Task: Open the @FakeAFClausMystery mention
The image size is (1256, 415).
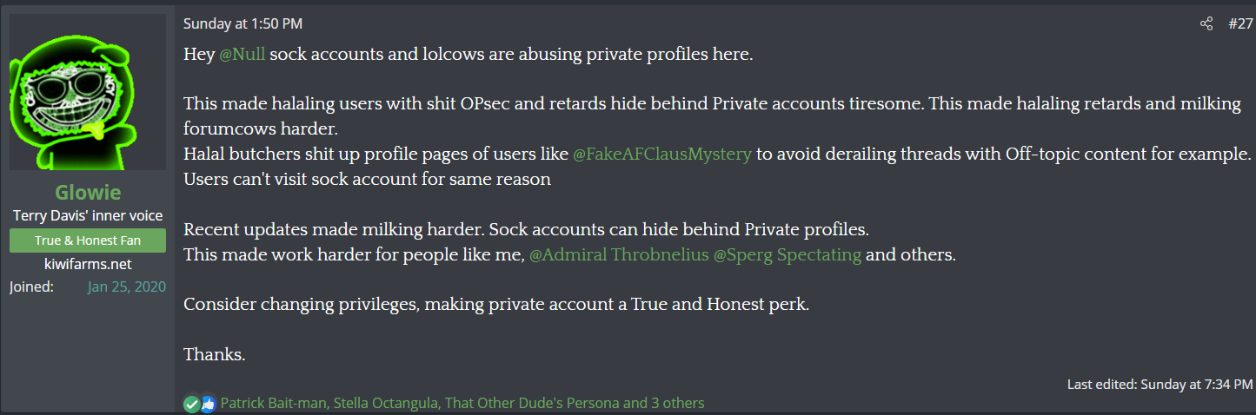Action: 662,155
